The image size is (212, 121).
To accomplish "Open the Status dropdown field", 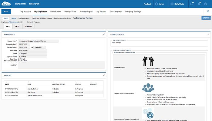I will pyautogui.click(x=32, y=54).
